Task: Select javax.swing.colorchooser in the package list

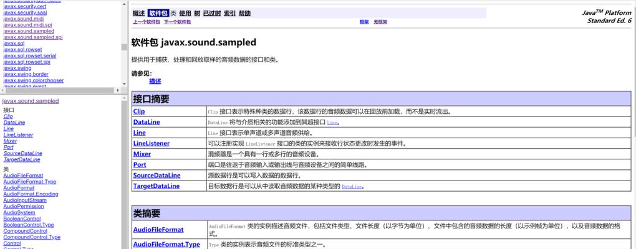Action: coord(33,80)
